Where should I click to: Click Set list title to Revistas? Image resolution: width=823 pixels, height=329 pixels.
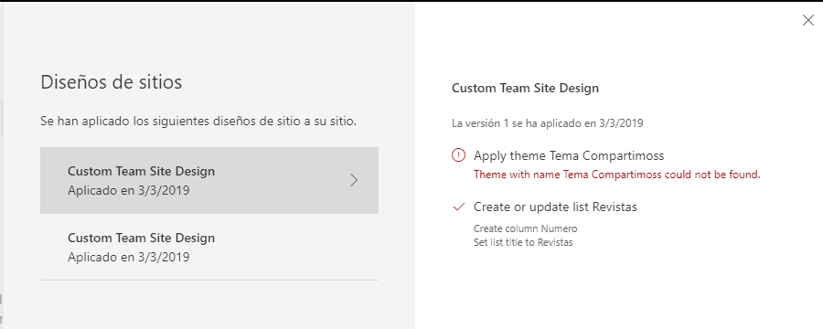click(523, 243)
